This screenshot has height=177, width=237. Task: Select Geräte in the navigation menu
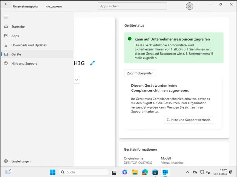[x=16, y=54]
